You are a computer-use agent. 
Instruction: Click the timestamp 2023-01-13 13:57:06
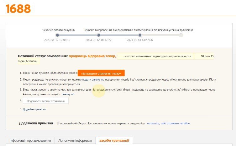tap(140, 40)
